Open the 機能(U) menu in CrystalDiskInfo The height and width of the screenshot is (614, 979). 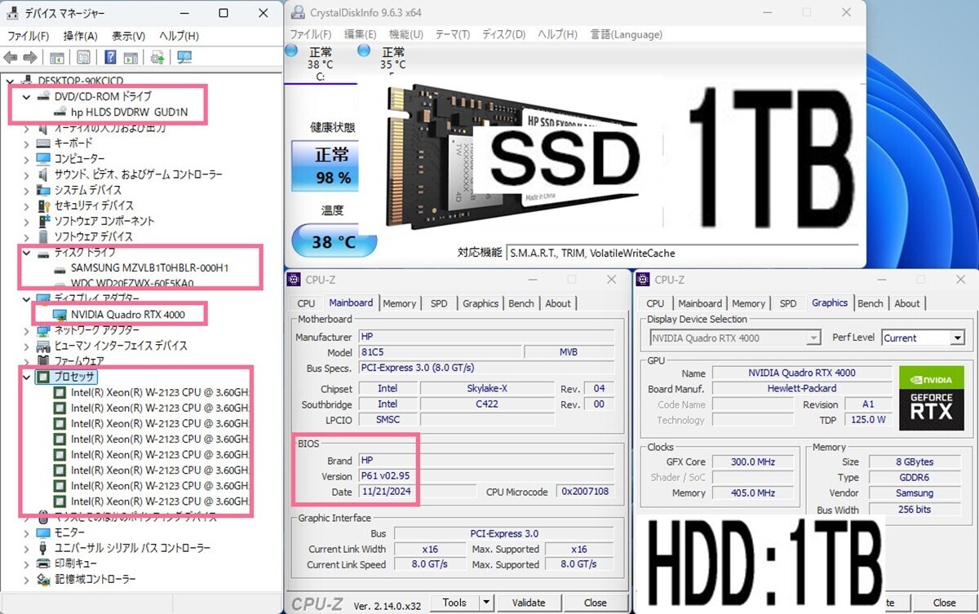pyautogui.click(x=406, y=34)
